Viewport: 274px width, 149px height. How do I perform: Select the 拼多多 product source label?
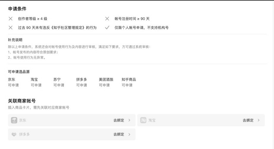(x=81, y=79)
